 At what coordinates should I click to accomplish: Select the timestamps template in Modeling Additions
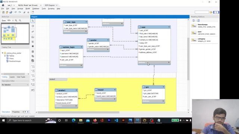(x=204, y=26)
